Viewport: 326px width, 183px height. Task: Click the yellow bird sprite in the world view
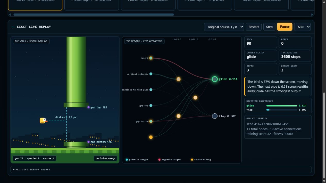(x=43, y=120)
